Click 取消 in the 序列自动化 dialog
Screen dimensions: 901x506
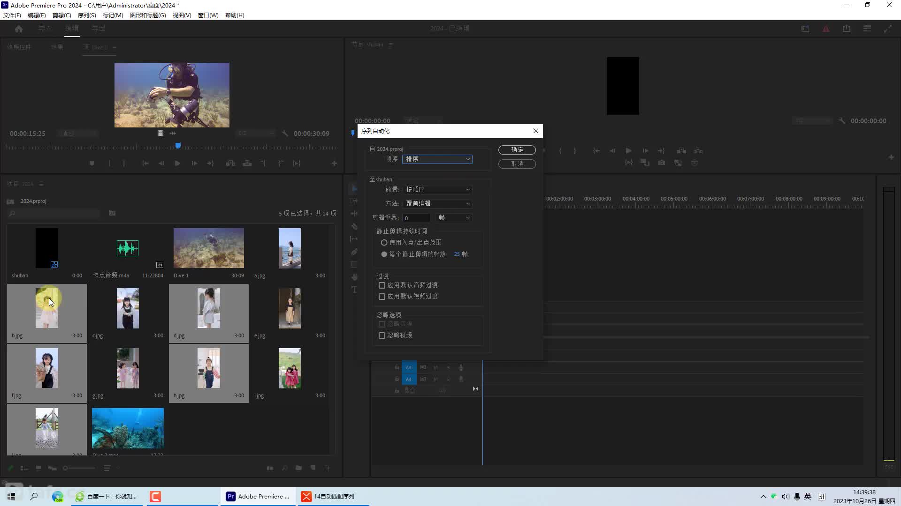point(517,164)
